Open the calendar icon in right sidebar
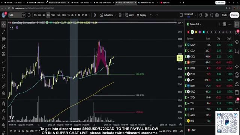The width and height of the screenshot is (240, 135). 237,92
